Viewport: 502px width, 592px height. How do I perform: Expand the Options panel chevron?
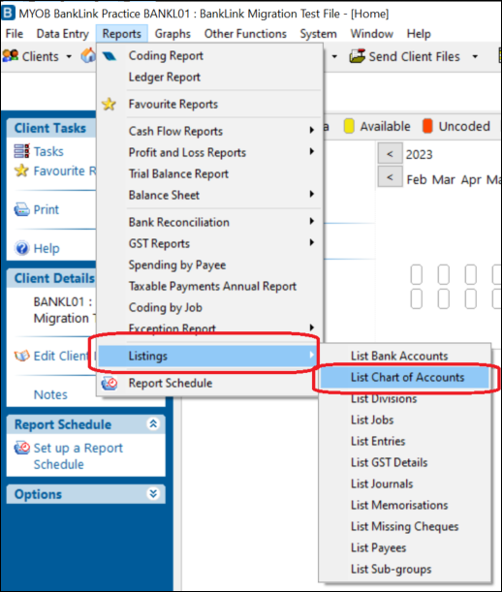coord(153,493)
